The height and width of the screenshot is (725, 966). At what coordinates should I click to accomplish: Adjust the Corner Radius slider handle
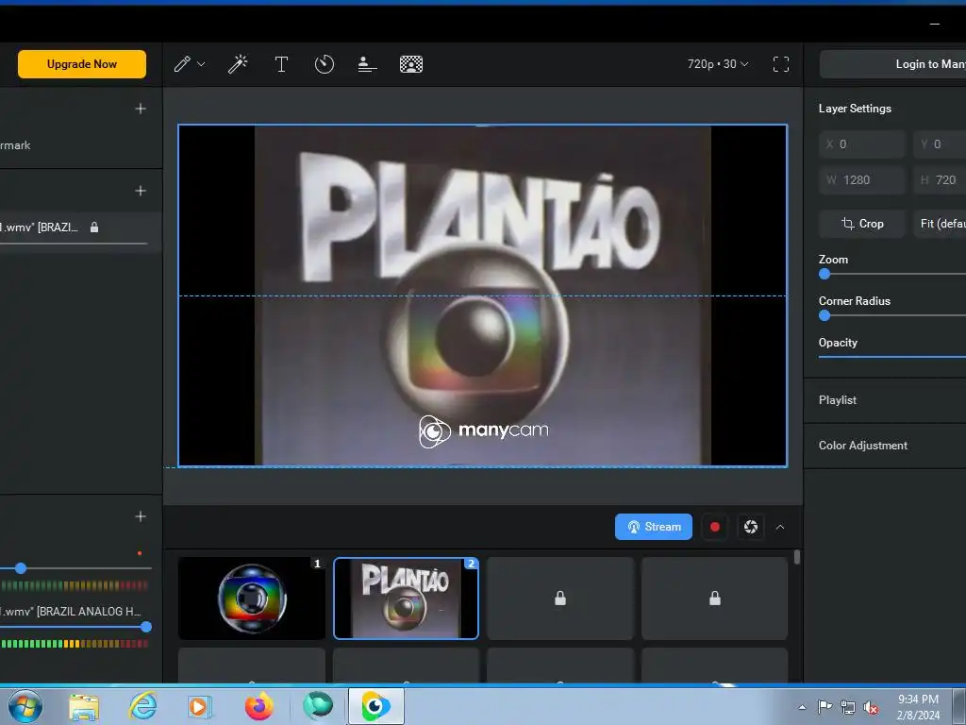click(x=824, y=315)
